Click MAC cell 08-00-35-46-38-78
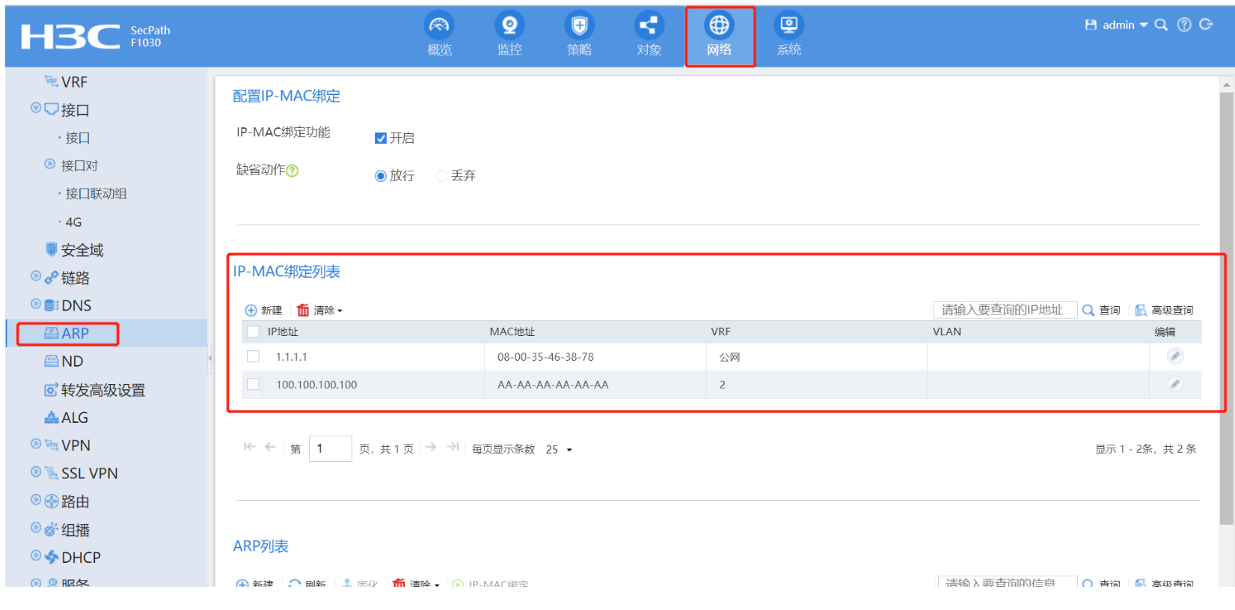The height and width of the screenshot is (610, 1235). click(x=545, y=357)
